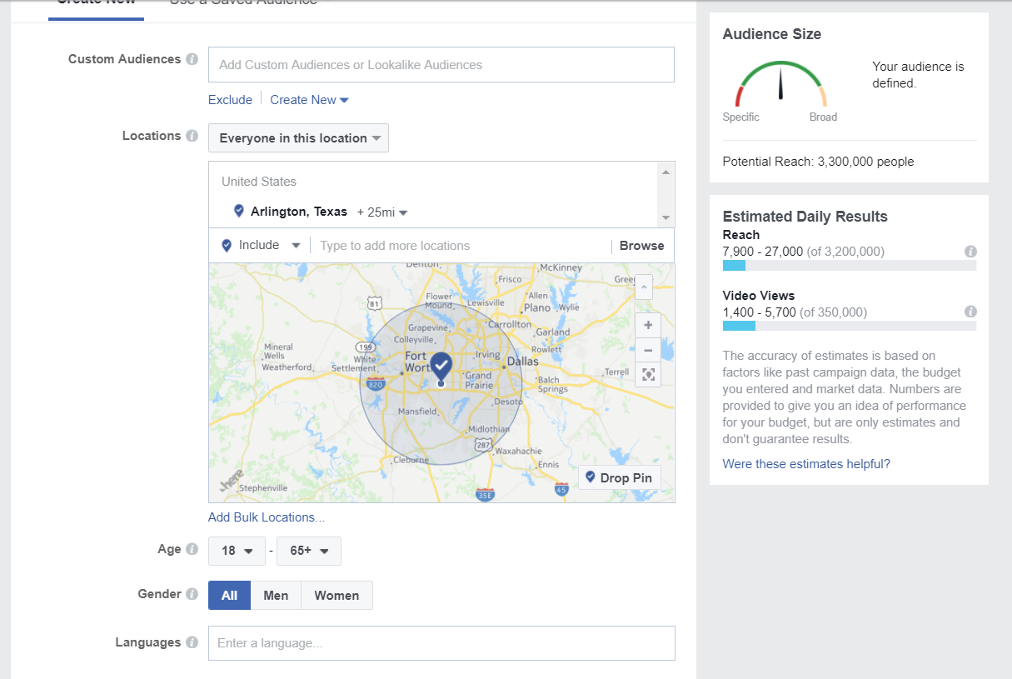Screen dimensions: 1012x679
Task: Click the Video Views progress bar
Action: point(850,326)
